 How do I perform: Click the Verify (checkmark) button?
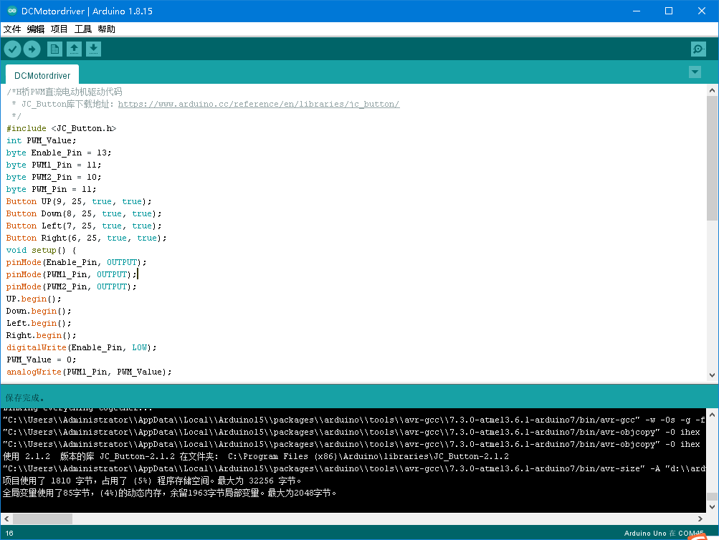coord(13,49)
